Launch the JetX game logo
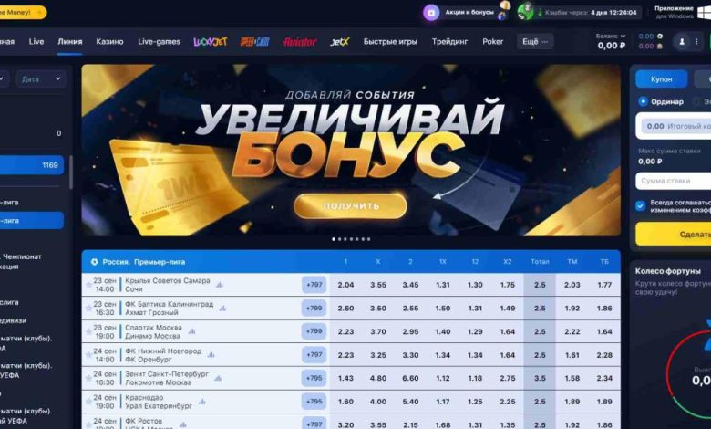Viewport: 711px width, 429px height. [340, 42]
